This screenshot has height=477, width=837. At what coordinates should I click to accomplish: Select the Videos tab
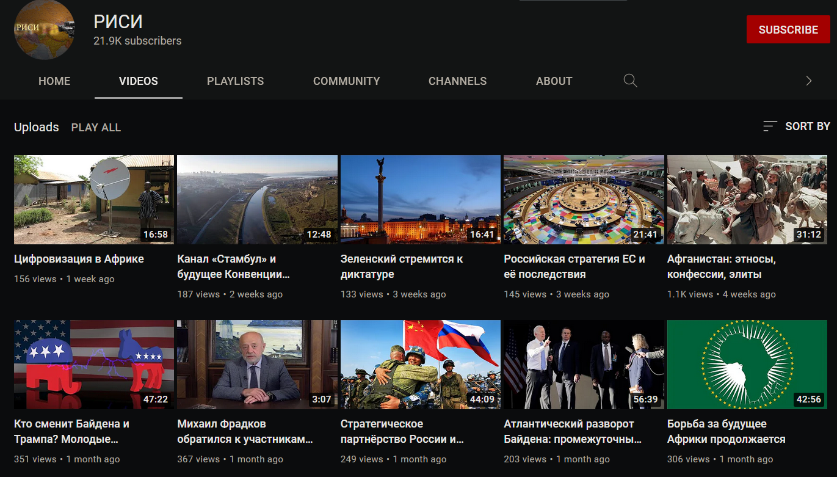tap(139, 81)
